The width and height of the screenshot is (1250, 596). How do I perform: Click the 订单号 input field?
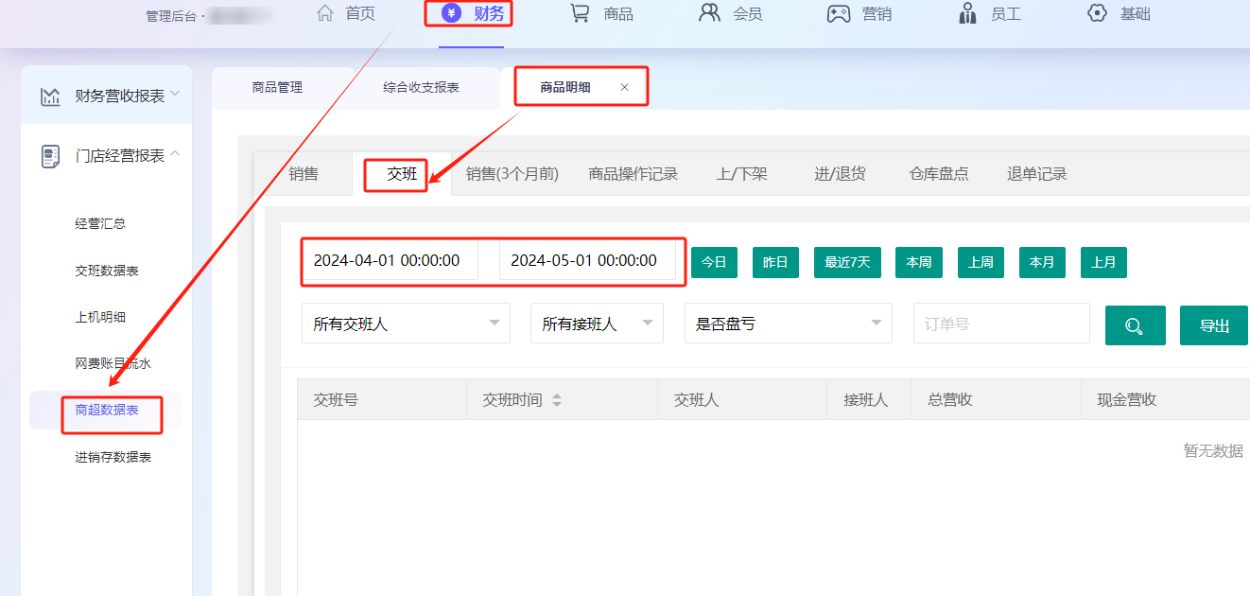click(x=1000, y=324)
